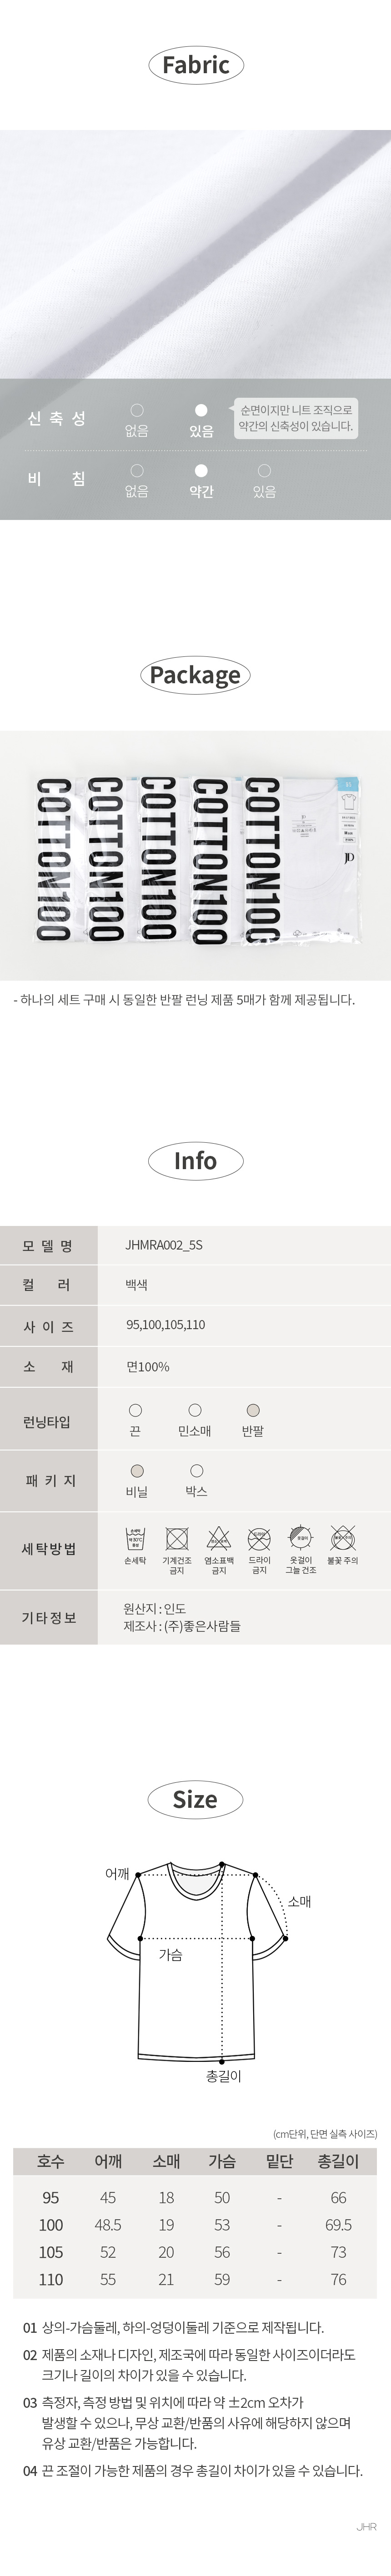
Task: Click the Info section heading
Action: point(195,1161)
